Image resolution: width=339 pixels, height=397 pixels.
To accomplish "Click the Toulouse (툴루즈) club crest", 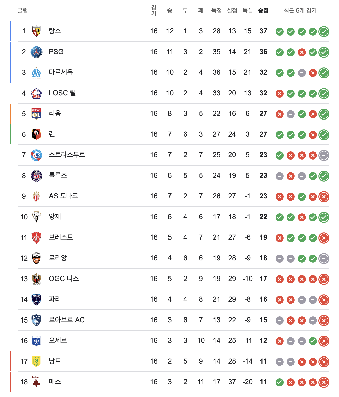I will point(36,176).
